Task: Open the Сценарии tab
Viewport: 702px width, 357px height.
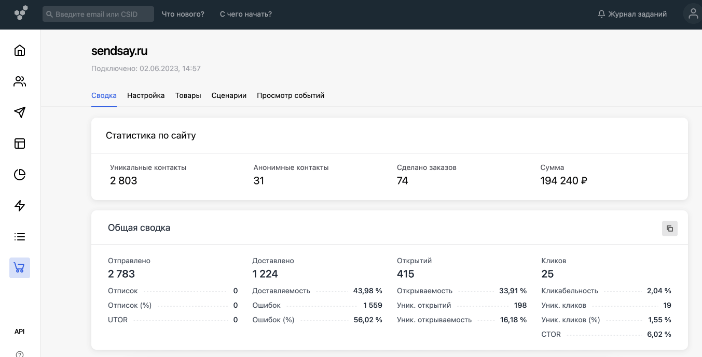Action: tap(229, 95)
